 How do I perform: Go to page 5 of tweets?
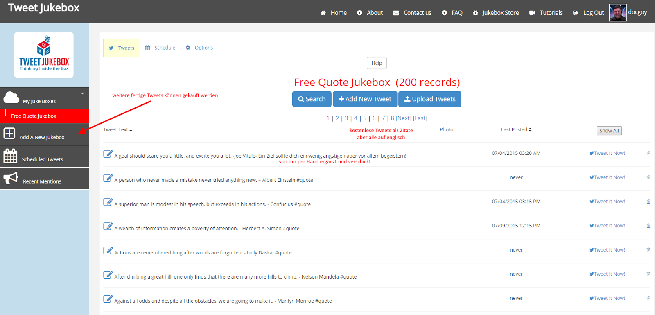point(365,118)
